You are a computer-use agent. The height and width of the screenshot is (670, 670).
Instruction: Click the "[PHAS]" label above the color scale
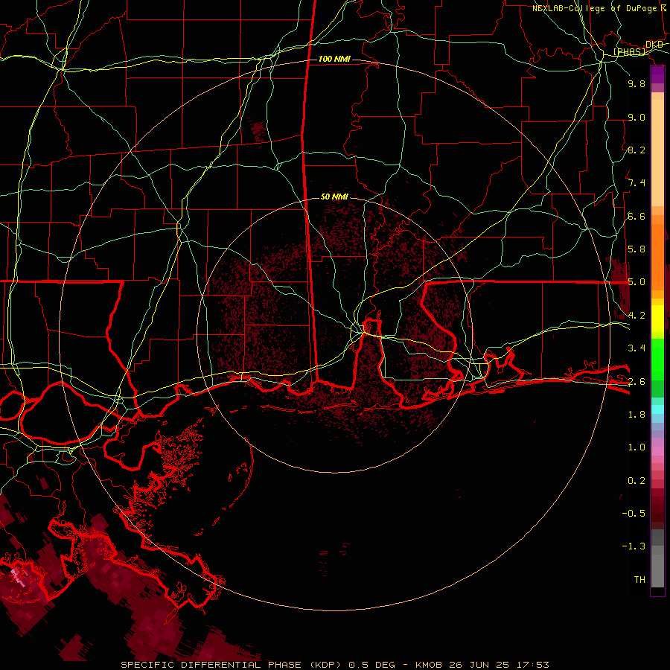[x=629, y=51]
